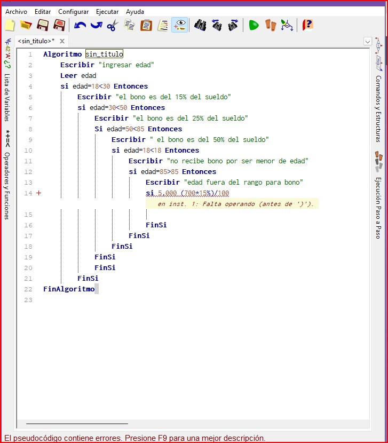Screen dimensions: 388x443
Task: Open the Archivo menu
Action: [x=16, y=11]
